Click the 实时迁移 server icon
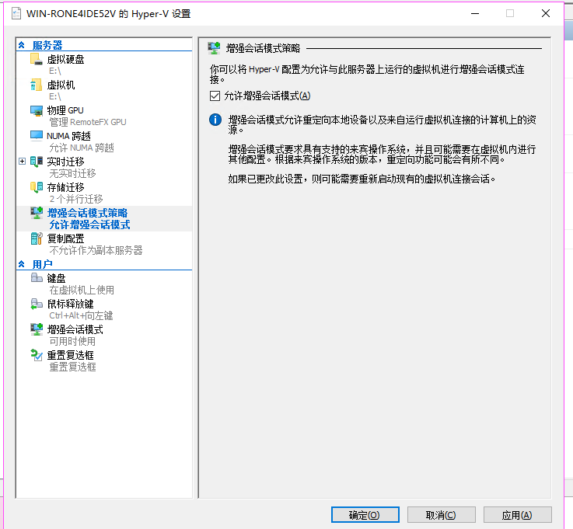Viewport: 573px width, 529px height. [x=37, y=162]
